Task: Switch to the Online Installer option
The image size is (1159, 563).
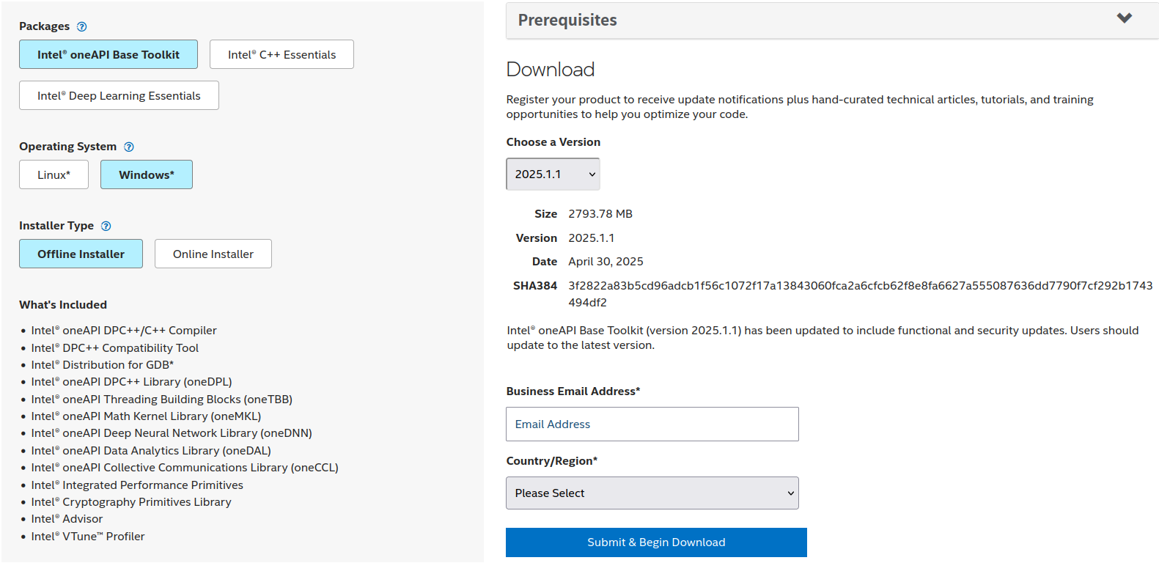Action: [213, 254]
